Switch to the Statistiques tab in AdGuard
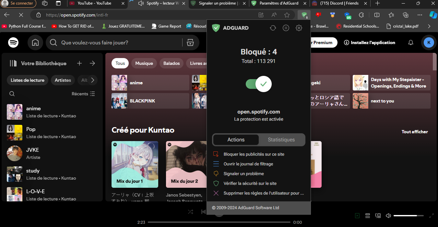This screenshot has height=227, width=438. 281,139
